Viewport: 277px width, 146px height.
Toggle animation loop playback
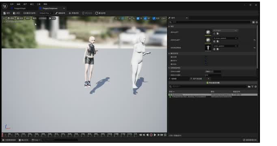click(x=165, y=135)
